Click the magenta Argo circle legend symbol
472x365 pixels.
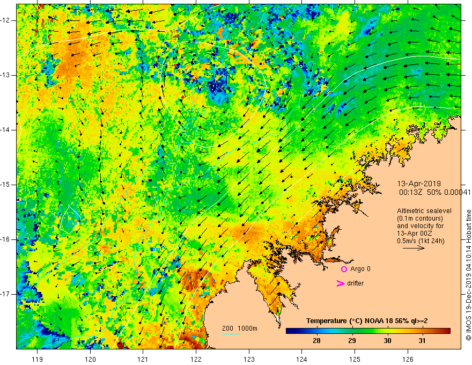click(x=344, y=269)
